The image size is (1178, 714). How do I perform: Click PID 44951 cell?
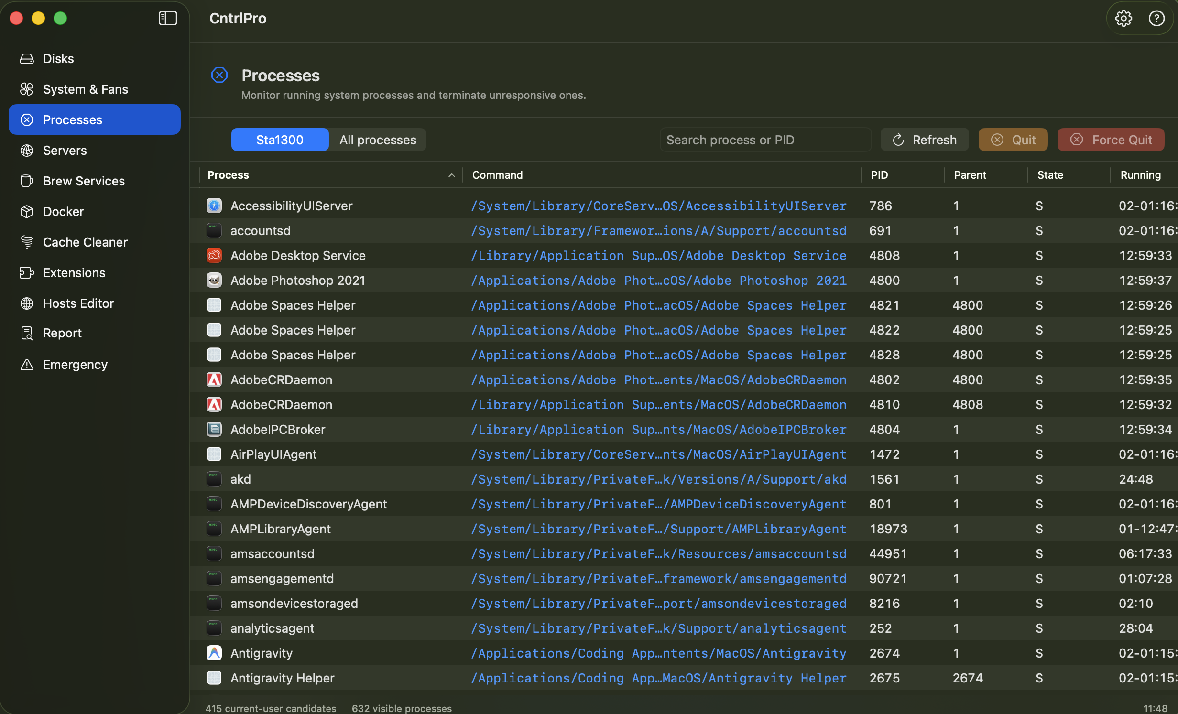[888, 553]
